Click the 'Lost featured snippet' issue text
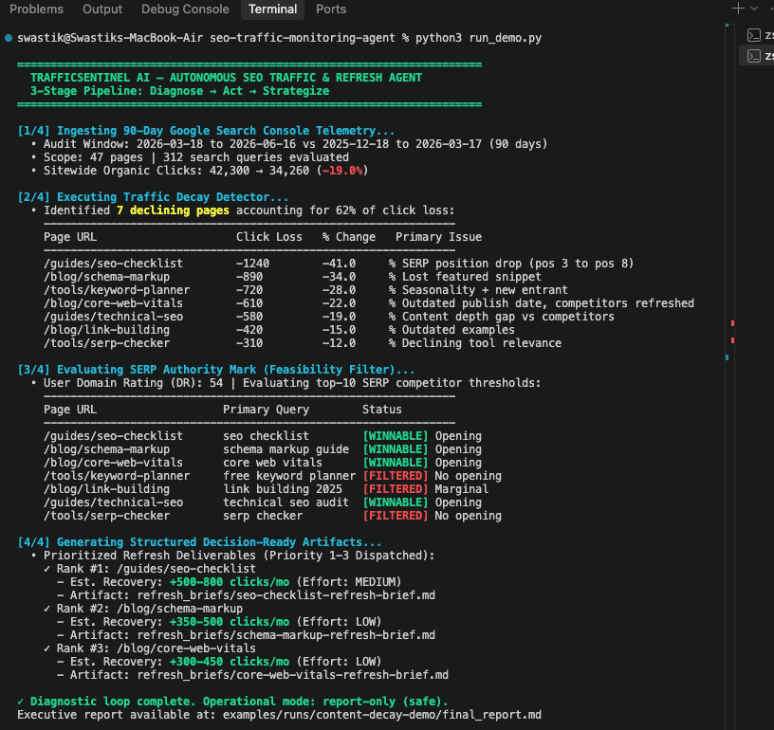Viewport: 774px width, 730px height. [x=471, y=277]
